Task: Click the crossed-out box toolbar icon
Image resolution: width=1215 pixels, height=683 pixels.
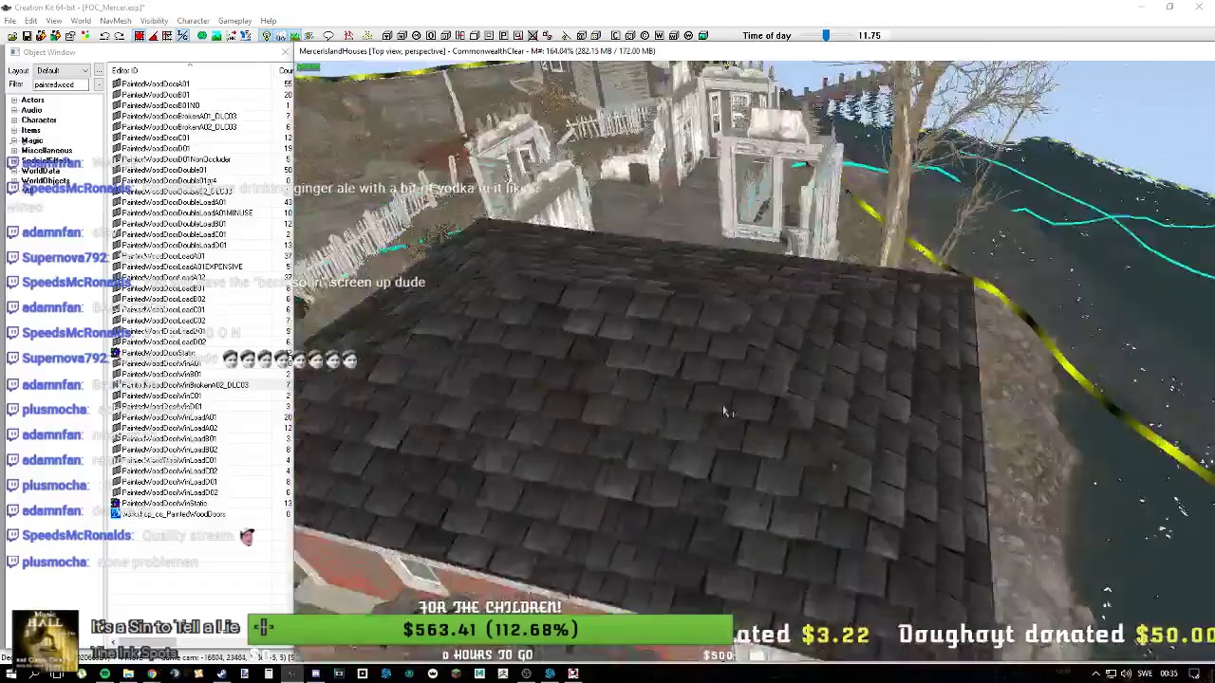Action: click(533, 35)
